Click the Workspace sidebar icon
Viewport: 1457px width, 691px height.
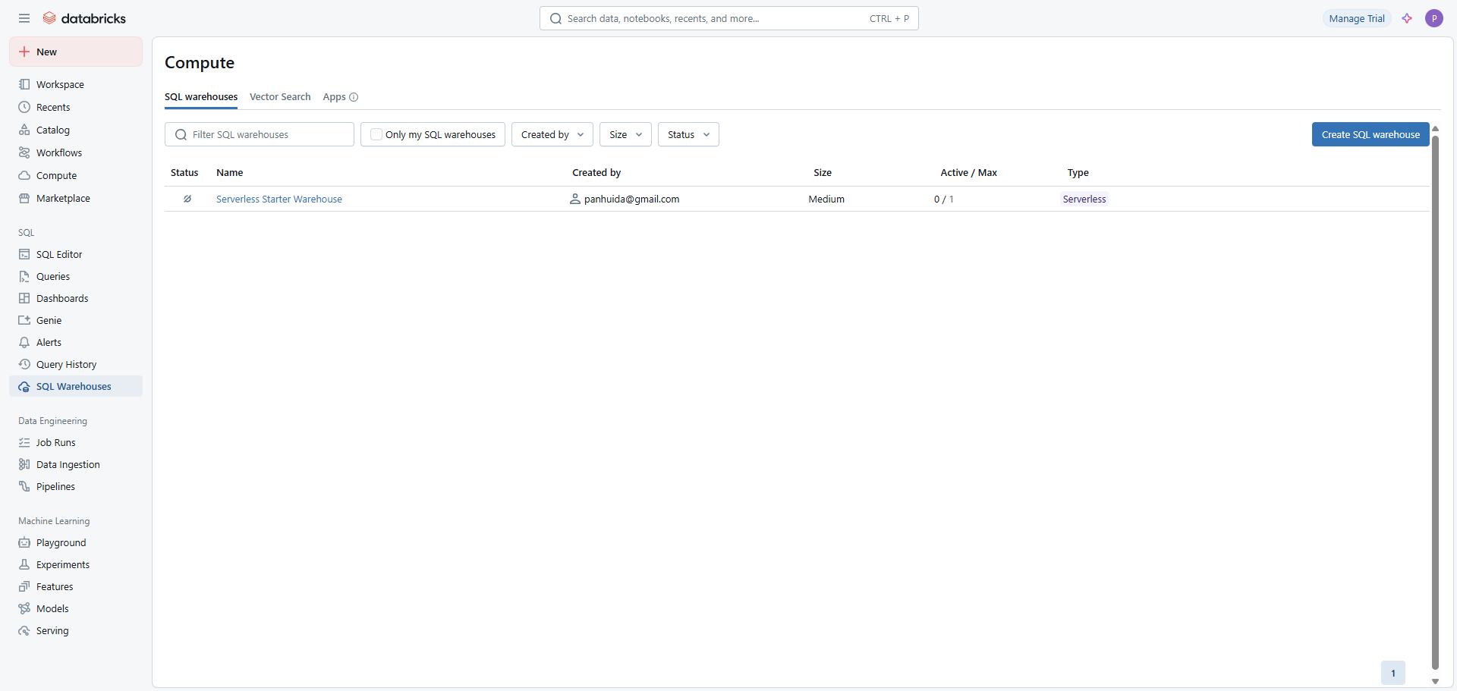click(x=24, y=84)
